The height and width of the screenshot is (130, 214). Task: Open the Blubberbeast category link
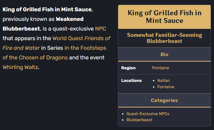[139, 120]
